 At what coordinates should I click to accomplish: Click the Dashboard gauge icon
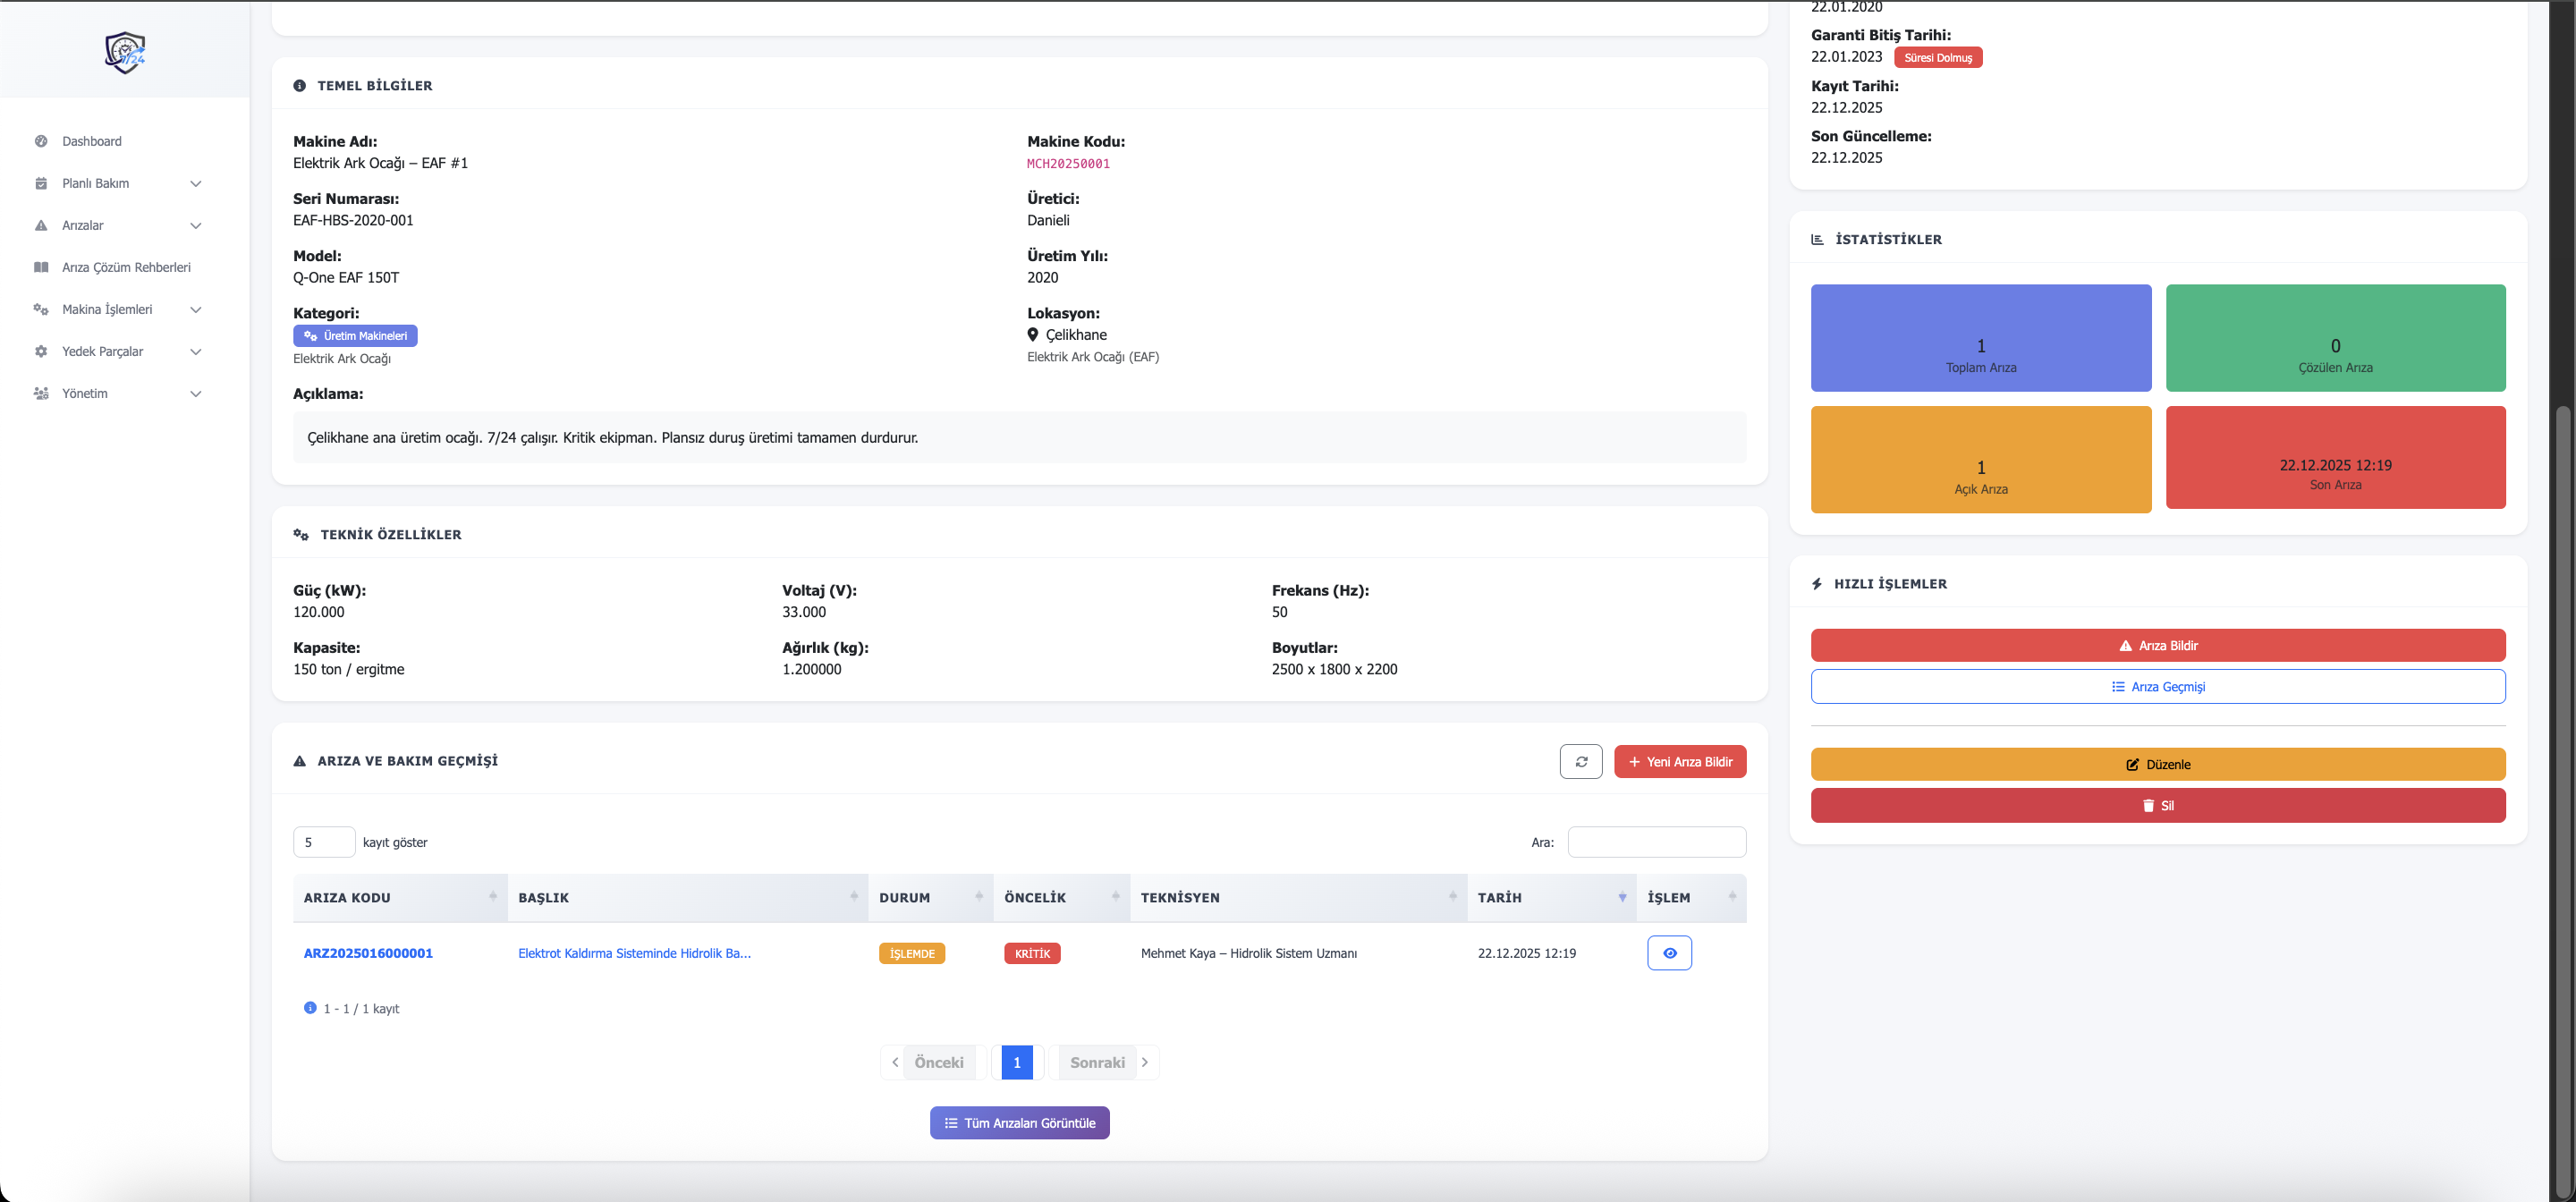[x=41, y=141]
